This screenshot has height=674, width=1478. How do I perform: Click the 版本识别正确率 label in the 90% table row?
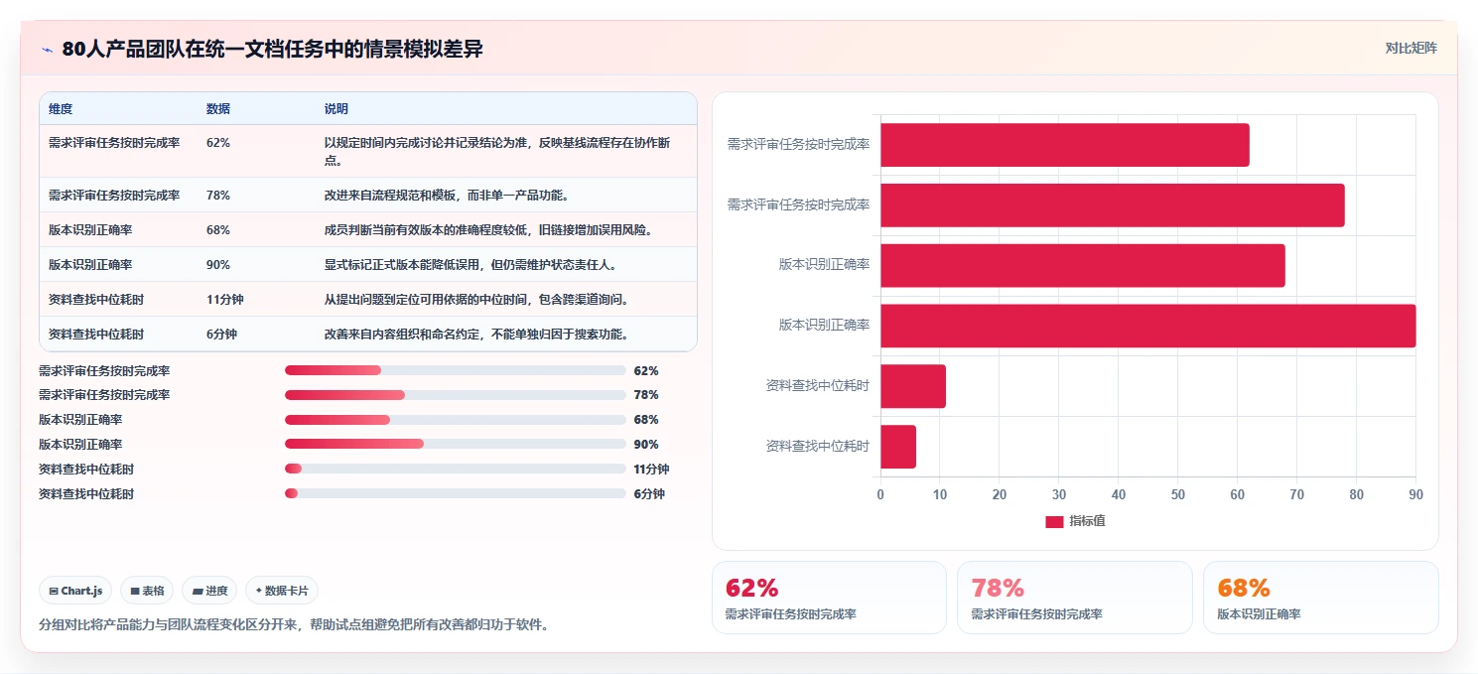[x=90, y=264]
